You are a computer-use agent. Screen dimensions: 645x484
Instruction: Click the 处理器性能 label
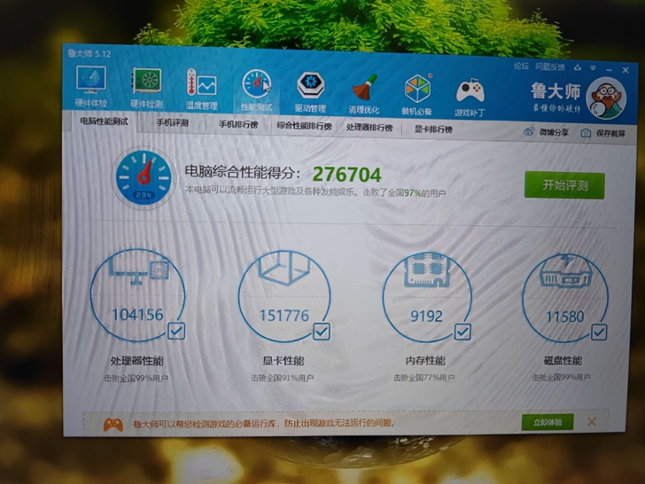pyautogui.click(x=137, y=361)
